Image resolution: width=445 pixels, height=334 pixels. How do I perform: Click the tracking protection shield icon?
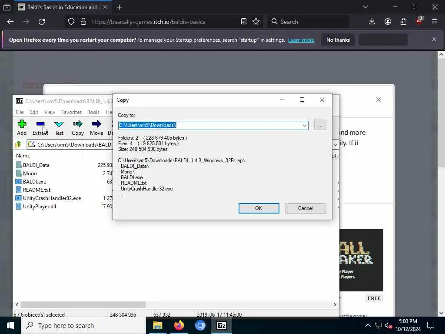pos(71,22)
